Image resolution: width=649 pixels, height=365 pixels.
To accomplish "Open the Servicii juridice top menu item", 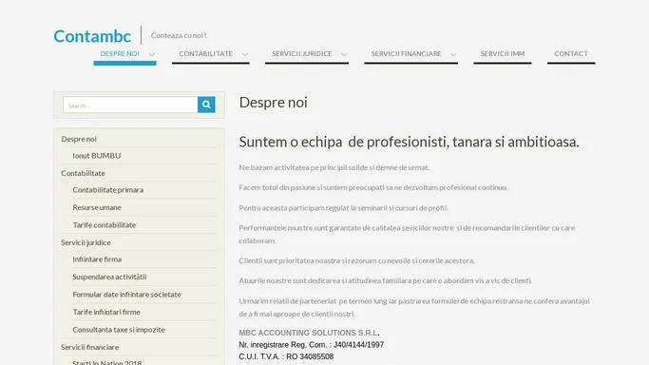I will point(302,54).
